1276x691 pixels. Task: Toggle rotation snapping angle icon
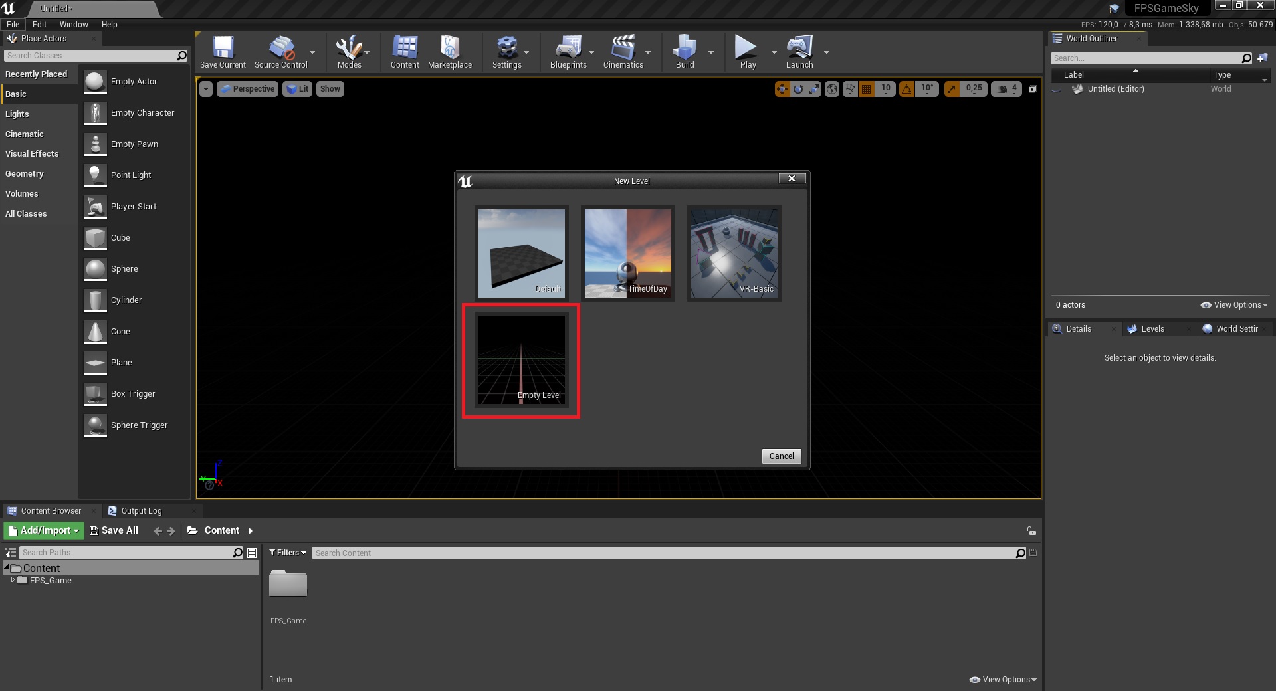(x=906, y=89)
